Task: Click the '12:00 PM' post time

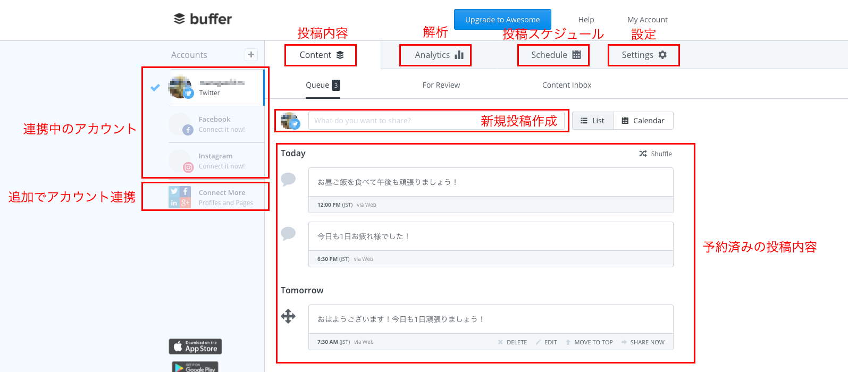Action: click(x=329, y=205)
